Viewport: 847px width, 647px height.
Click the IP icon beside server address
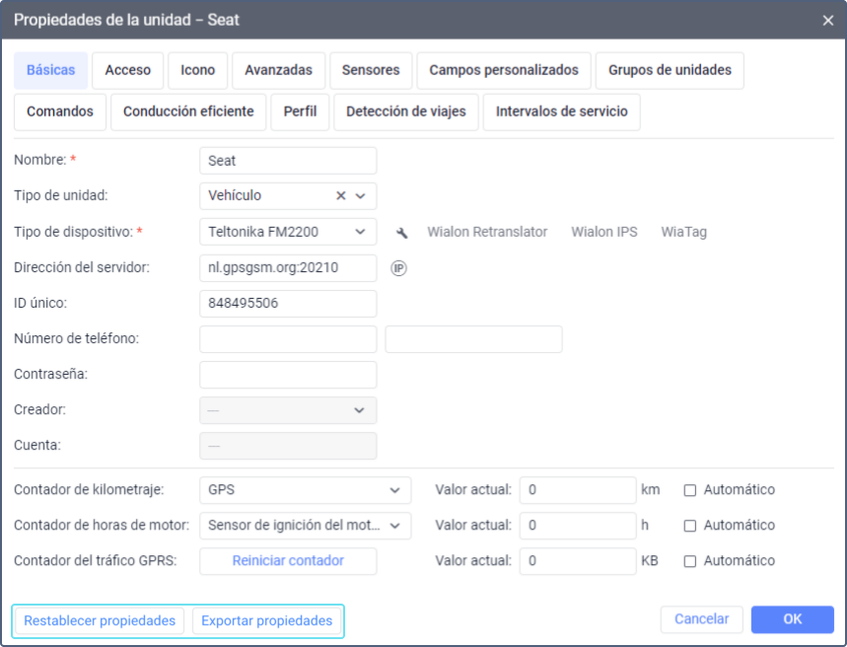pos(398,268)
